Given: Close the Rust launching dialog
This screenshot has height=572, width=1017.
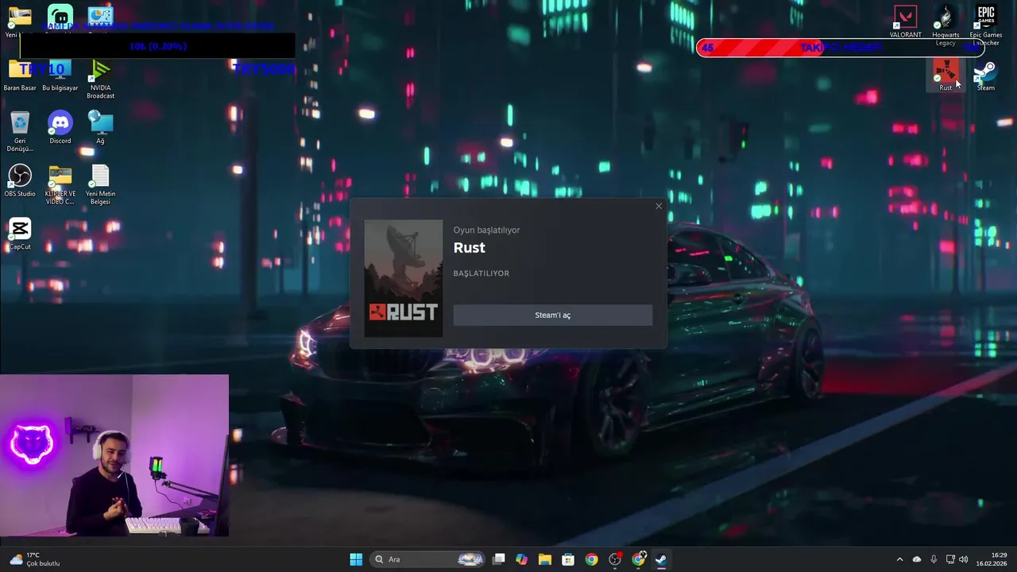Looking at the screenshot, I should (659, 207).
